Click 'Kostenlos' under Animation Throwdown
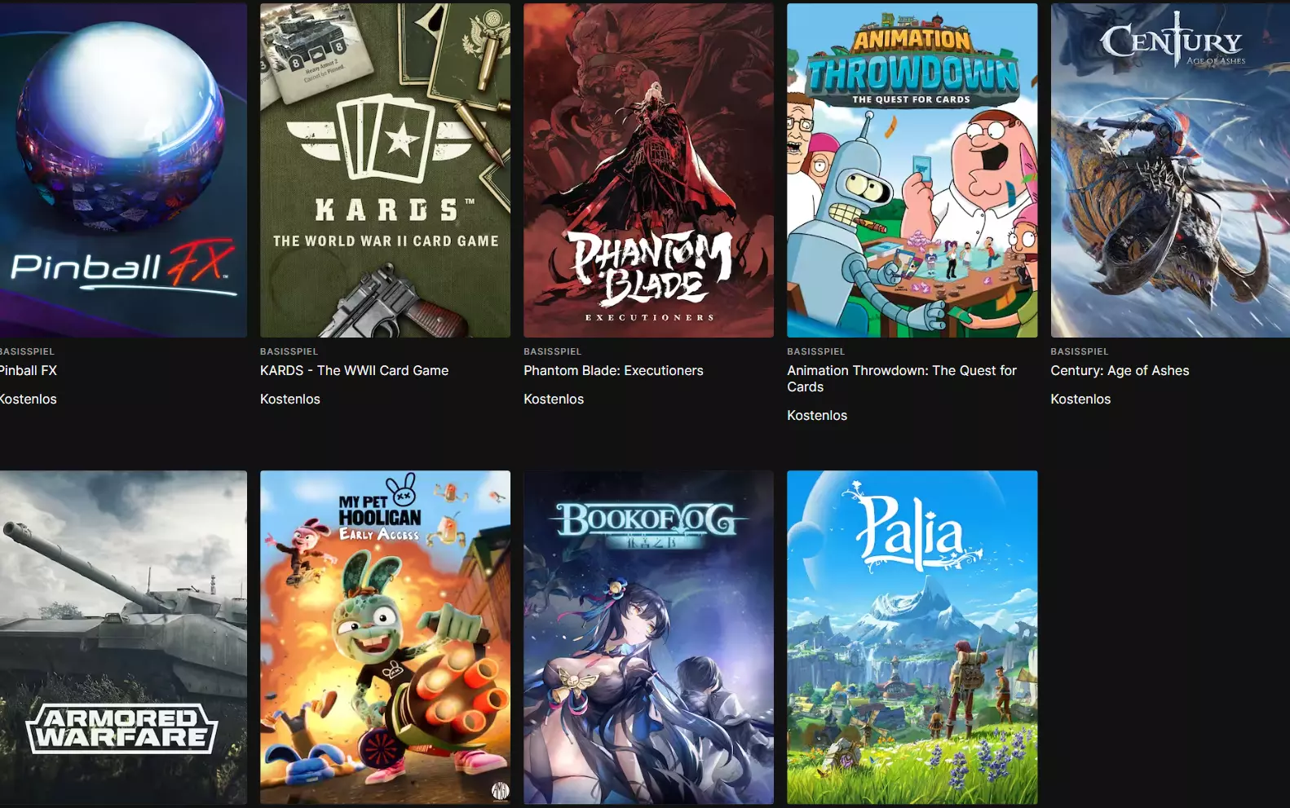Screen dimensions: 1290x808 point(817,415)
